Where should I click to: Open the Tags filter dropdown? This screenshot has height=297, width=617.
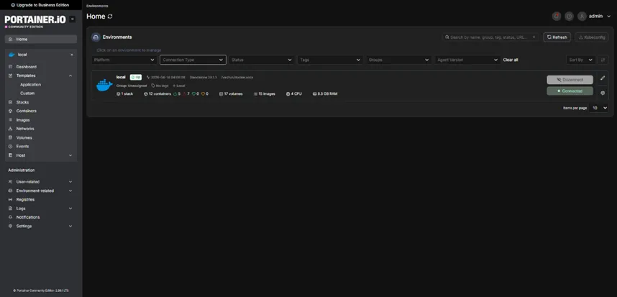coord(330,60)
